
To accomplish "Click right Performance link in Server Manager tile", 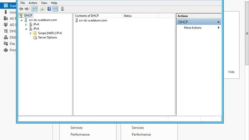I will point(141,135).
